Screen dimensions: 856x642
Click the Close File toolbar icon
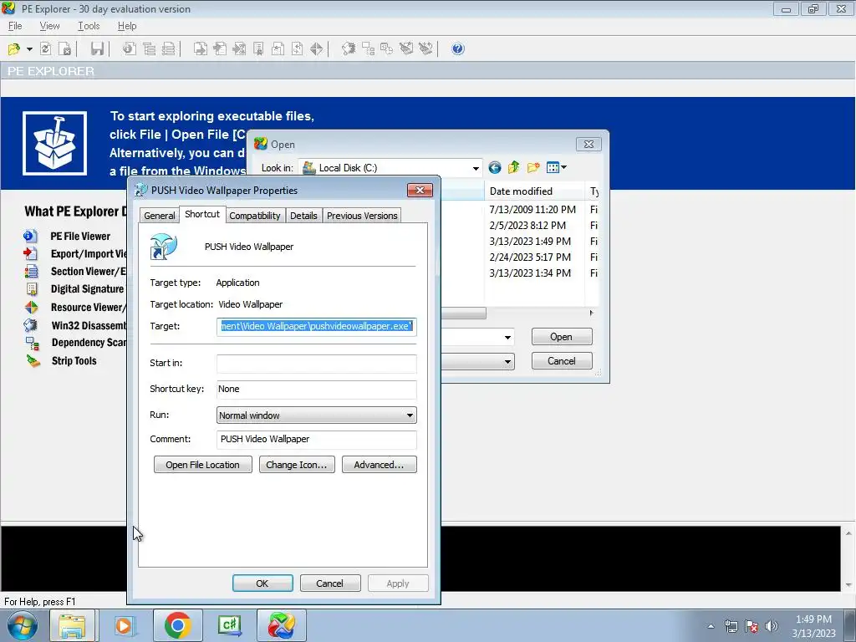coord(65,49)
